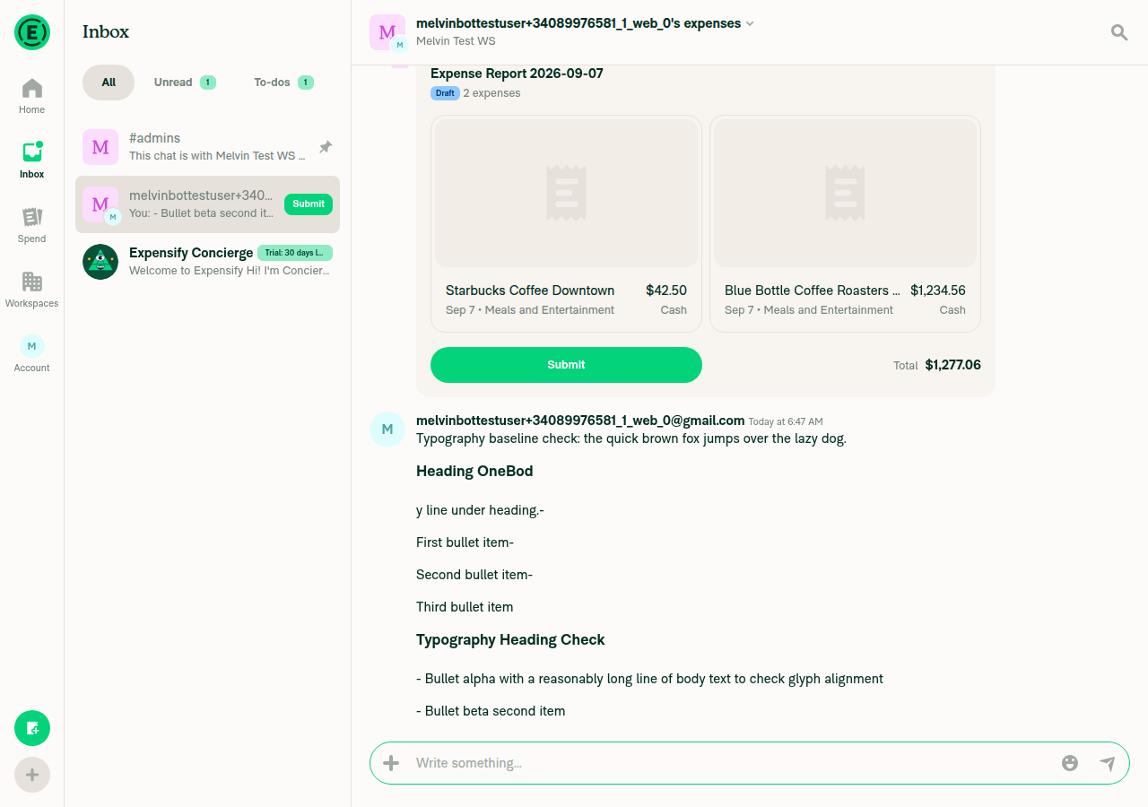This screenshot has width=1148, height=807.
Task: Open the Expensify Concierge chat row
Action: pos(207,262)
